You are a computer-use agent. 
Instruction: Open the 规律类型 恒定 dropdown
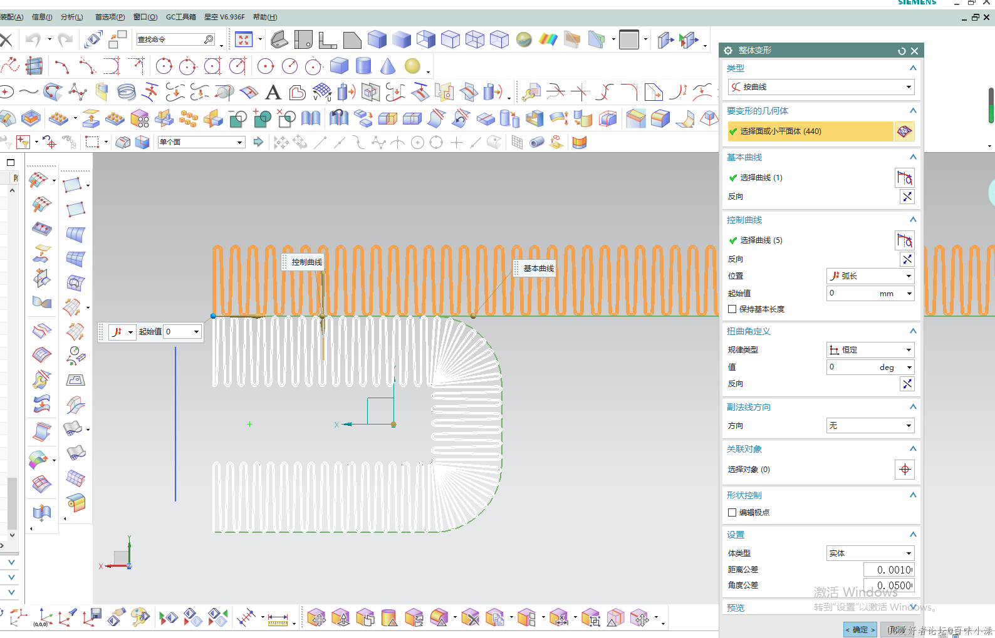[870, 350]
